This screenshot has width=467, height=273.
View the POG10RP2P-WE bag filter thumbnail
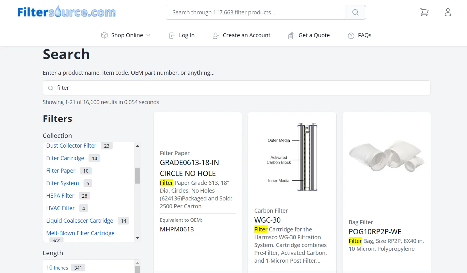386,156
